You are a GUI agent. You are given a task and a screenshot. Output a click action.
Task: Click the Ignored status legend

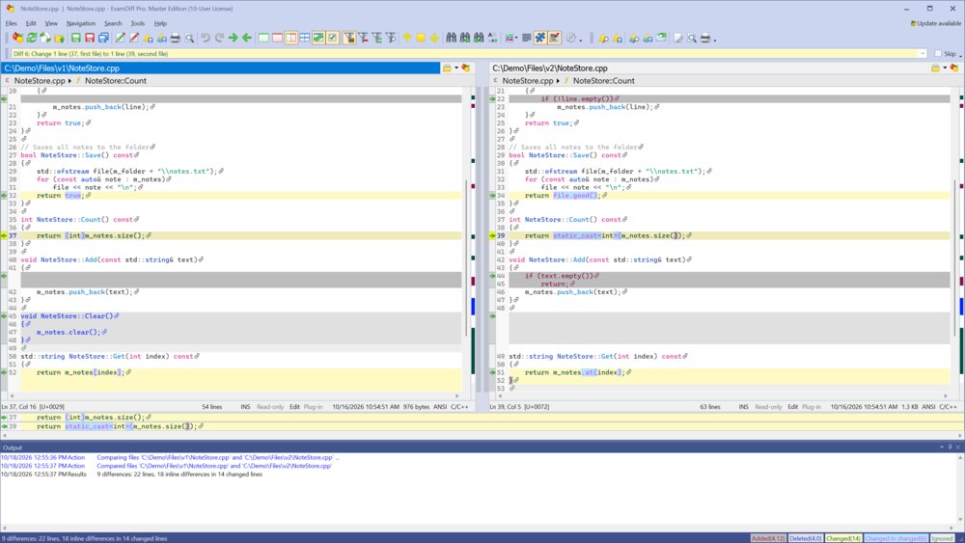click(942, 538)
